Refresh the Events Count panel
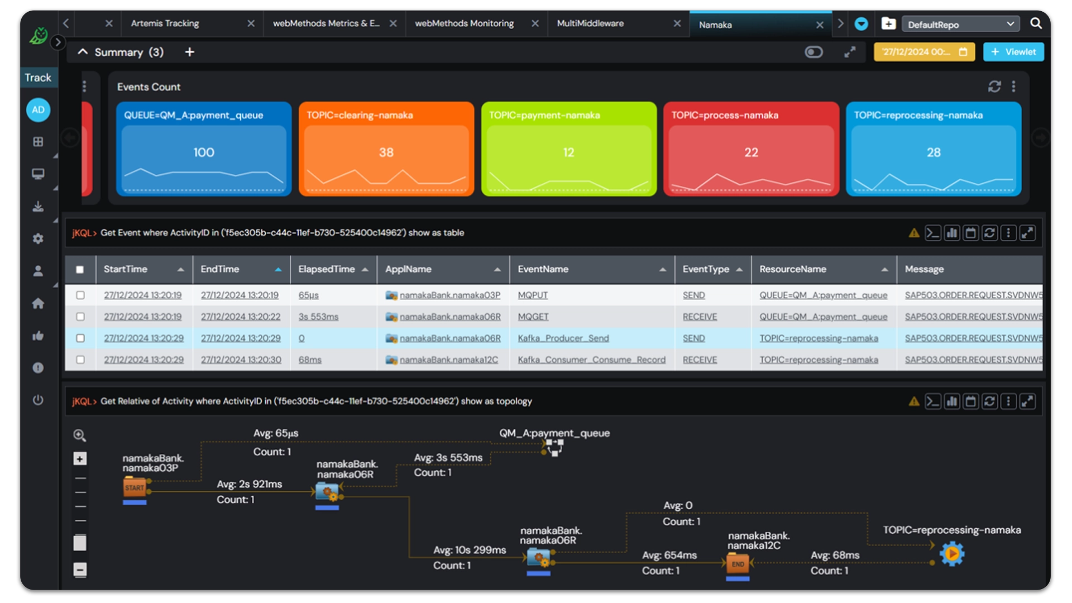Image resolution: width=1072 pixels, height=603 pixels. [994, 87]
